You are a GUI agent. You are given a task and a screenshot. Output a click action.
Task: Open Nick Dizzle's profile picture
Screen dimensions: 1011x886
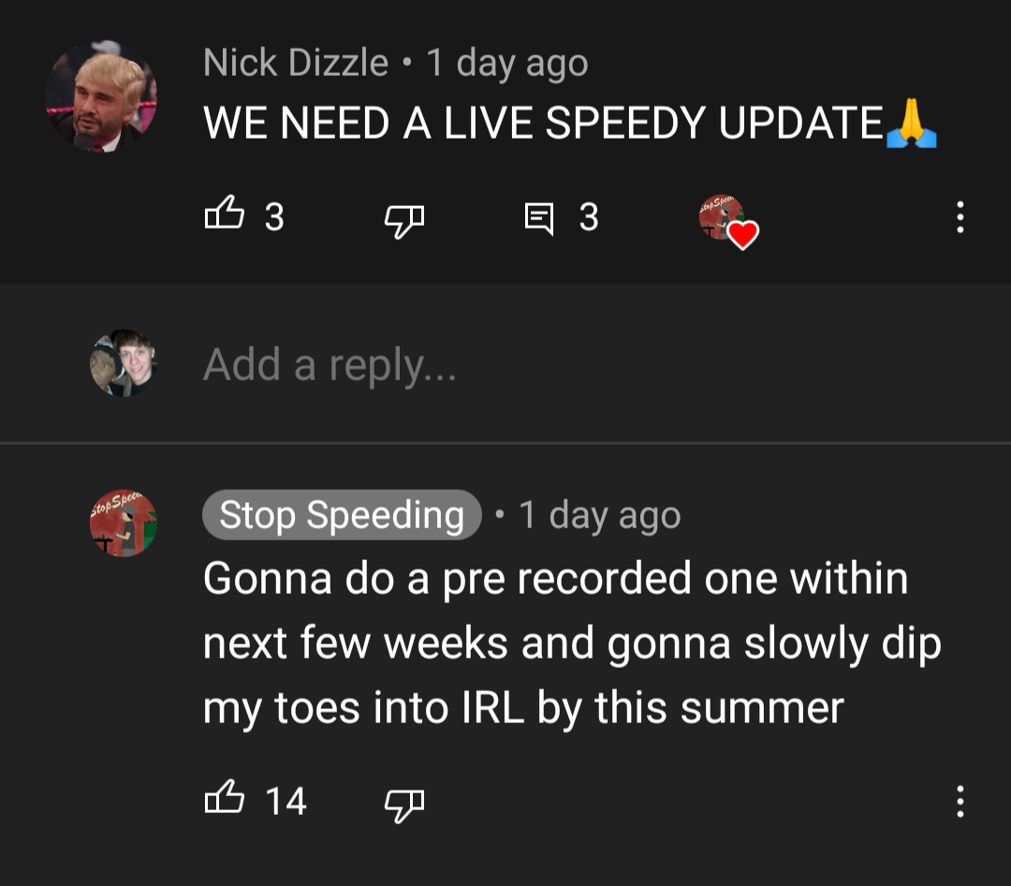click(x=101, y=96)
